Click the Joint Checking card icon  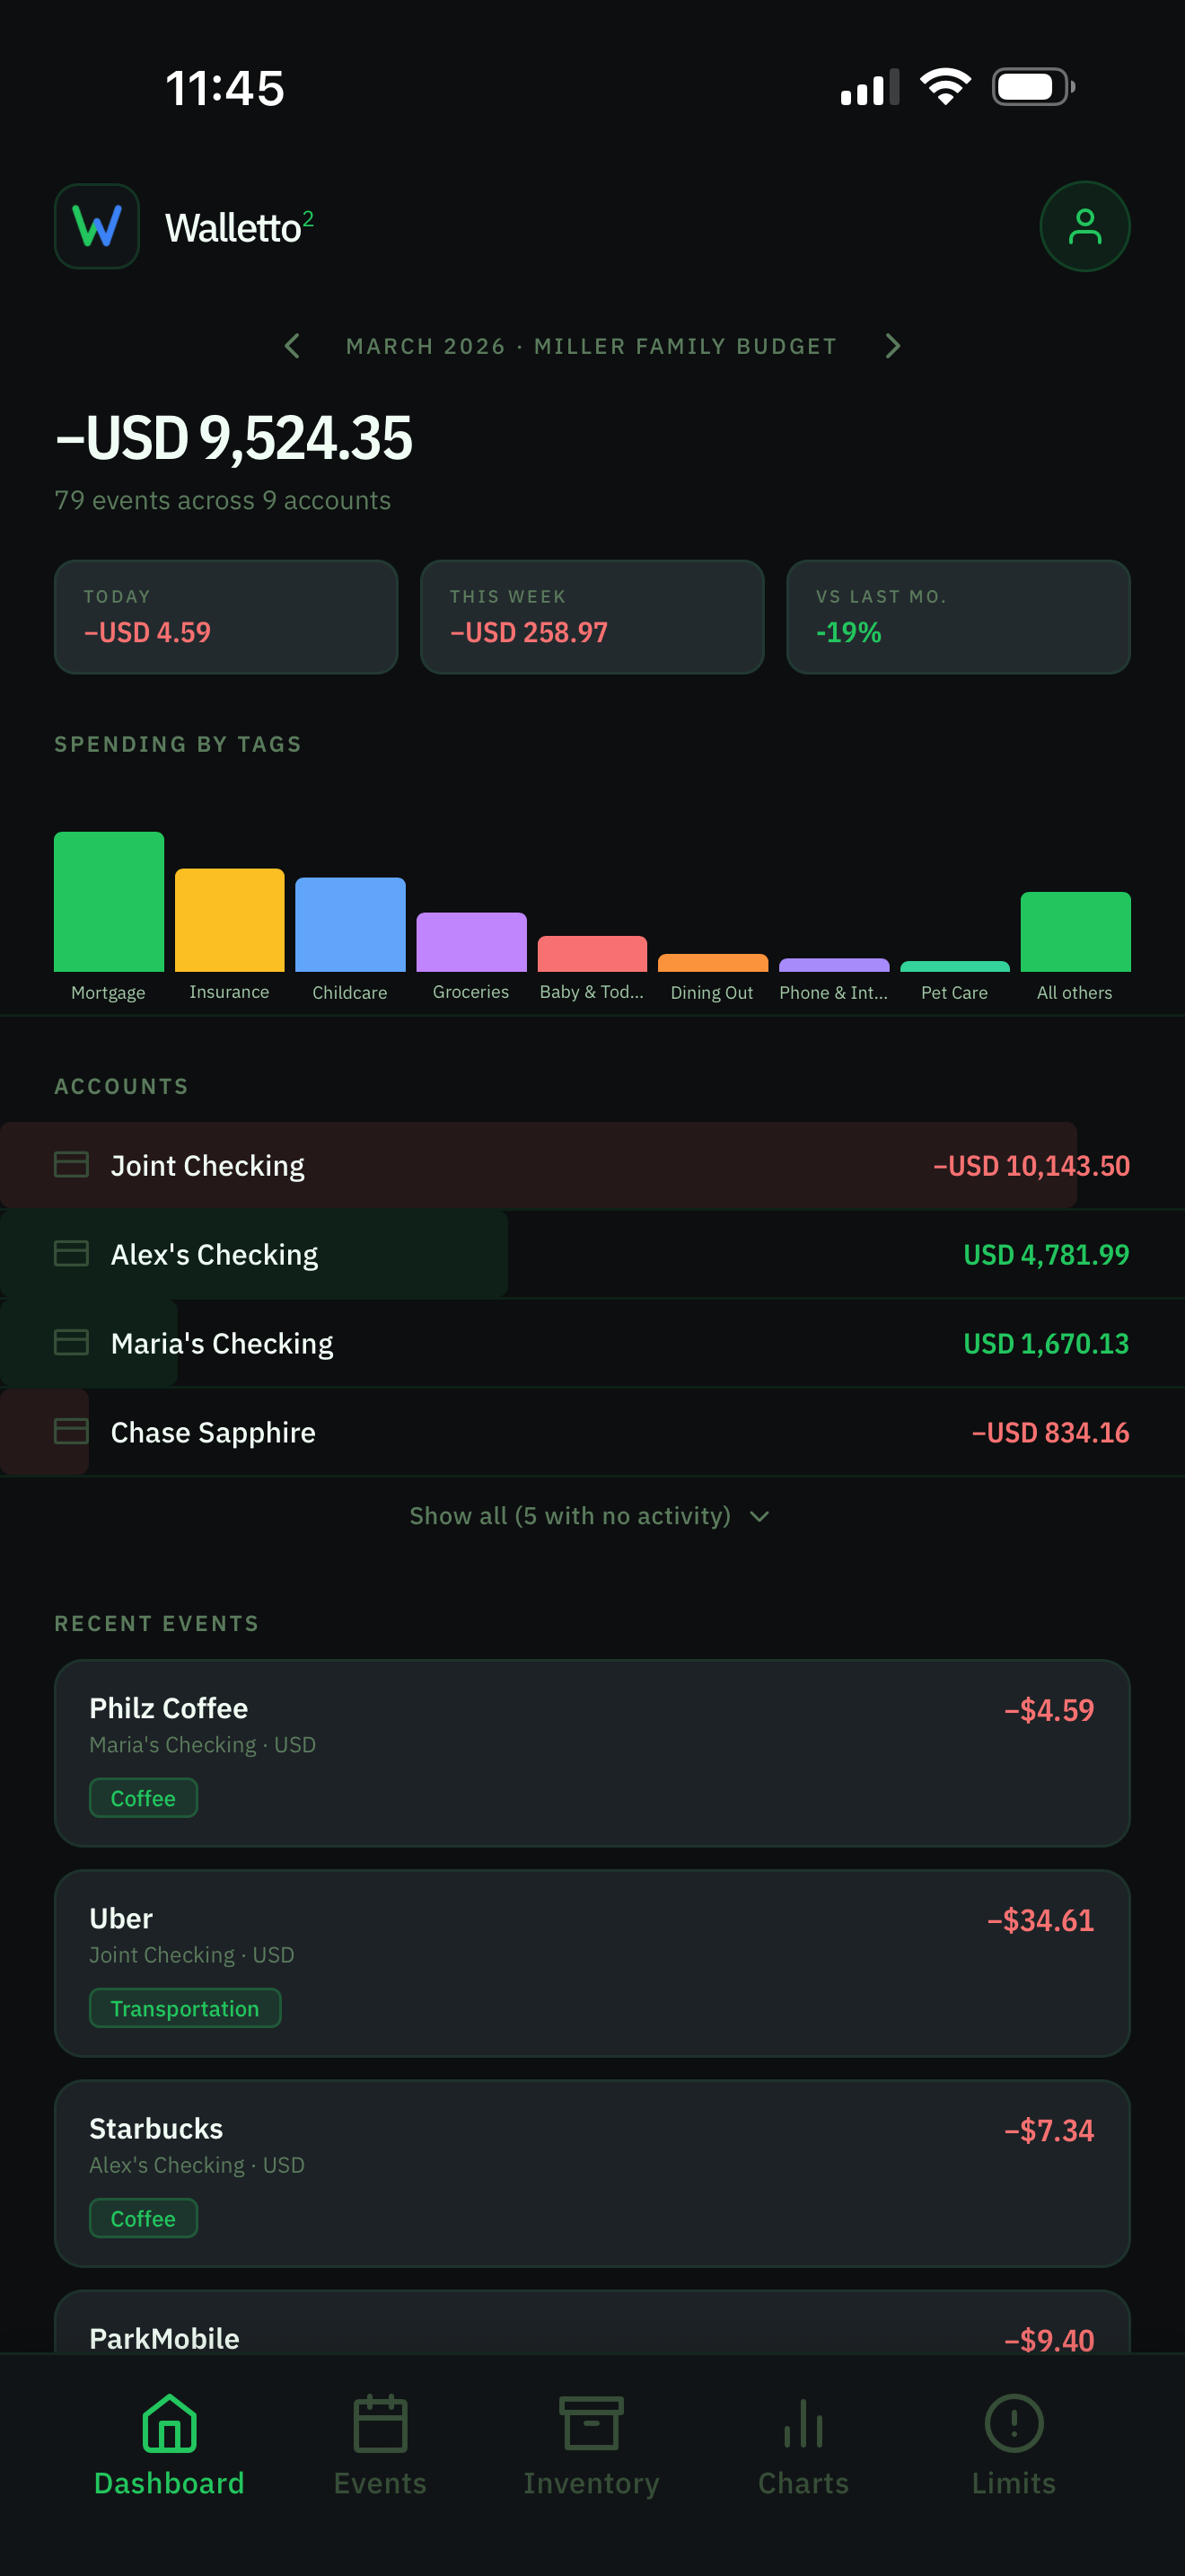[71, 1164]
